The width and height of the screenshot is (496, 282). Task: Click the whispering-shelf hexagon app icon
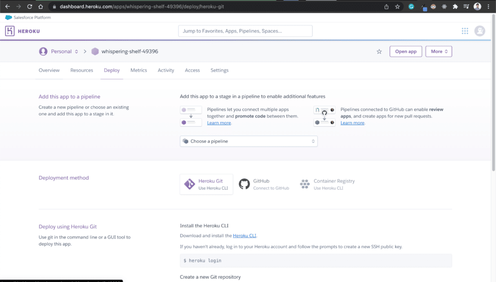95,51
